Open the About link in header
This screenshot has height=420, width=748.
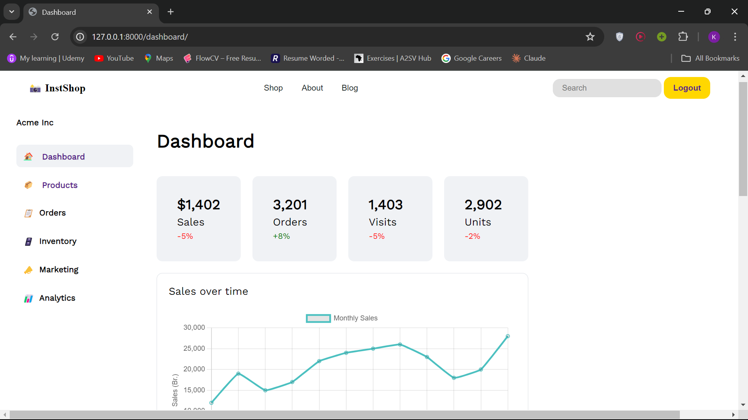[x=312, y=88]
